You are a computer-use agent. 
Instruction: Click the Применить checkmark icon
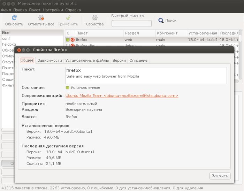[x=68, y=18]
